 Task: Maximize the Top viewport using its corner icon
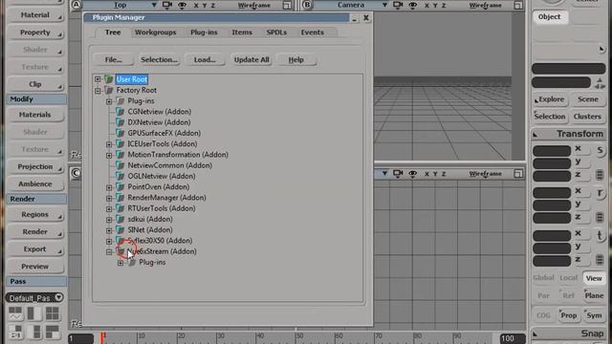click(287, 5)
